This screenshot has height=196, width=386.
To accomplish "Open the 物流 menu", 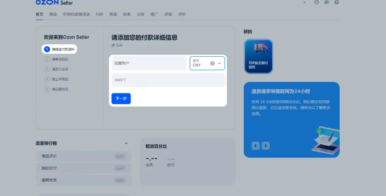I will [x=113, y=14].
